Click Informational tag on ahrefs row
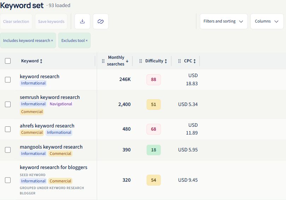The height and width of the screenshot is (200, 286). (x=59, y=132)
